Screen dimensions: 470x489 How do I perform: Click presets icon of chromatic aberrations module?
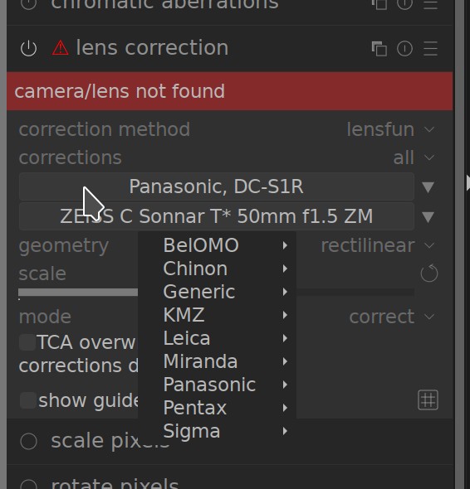tap(430, 4)
